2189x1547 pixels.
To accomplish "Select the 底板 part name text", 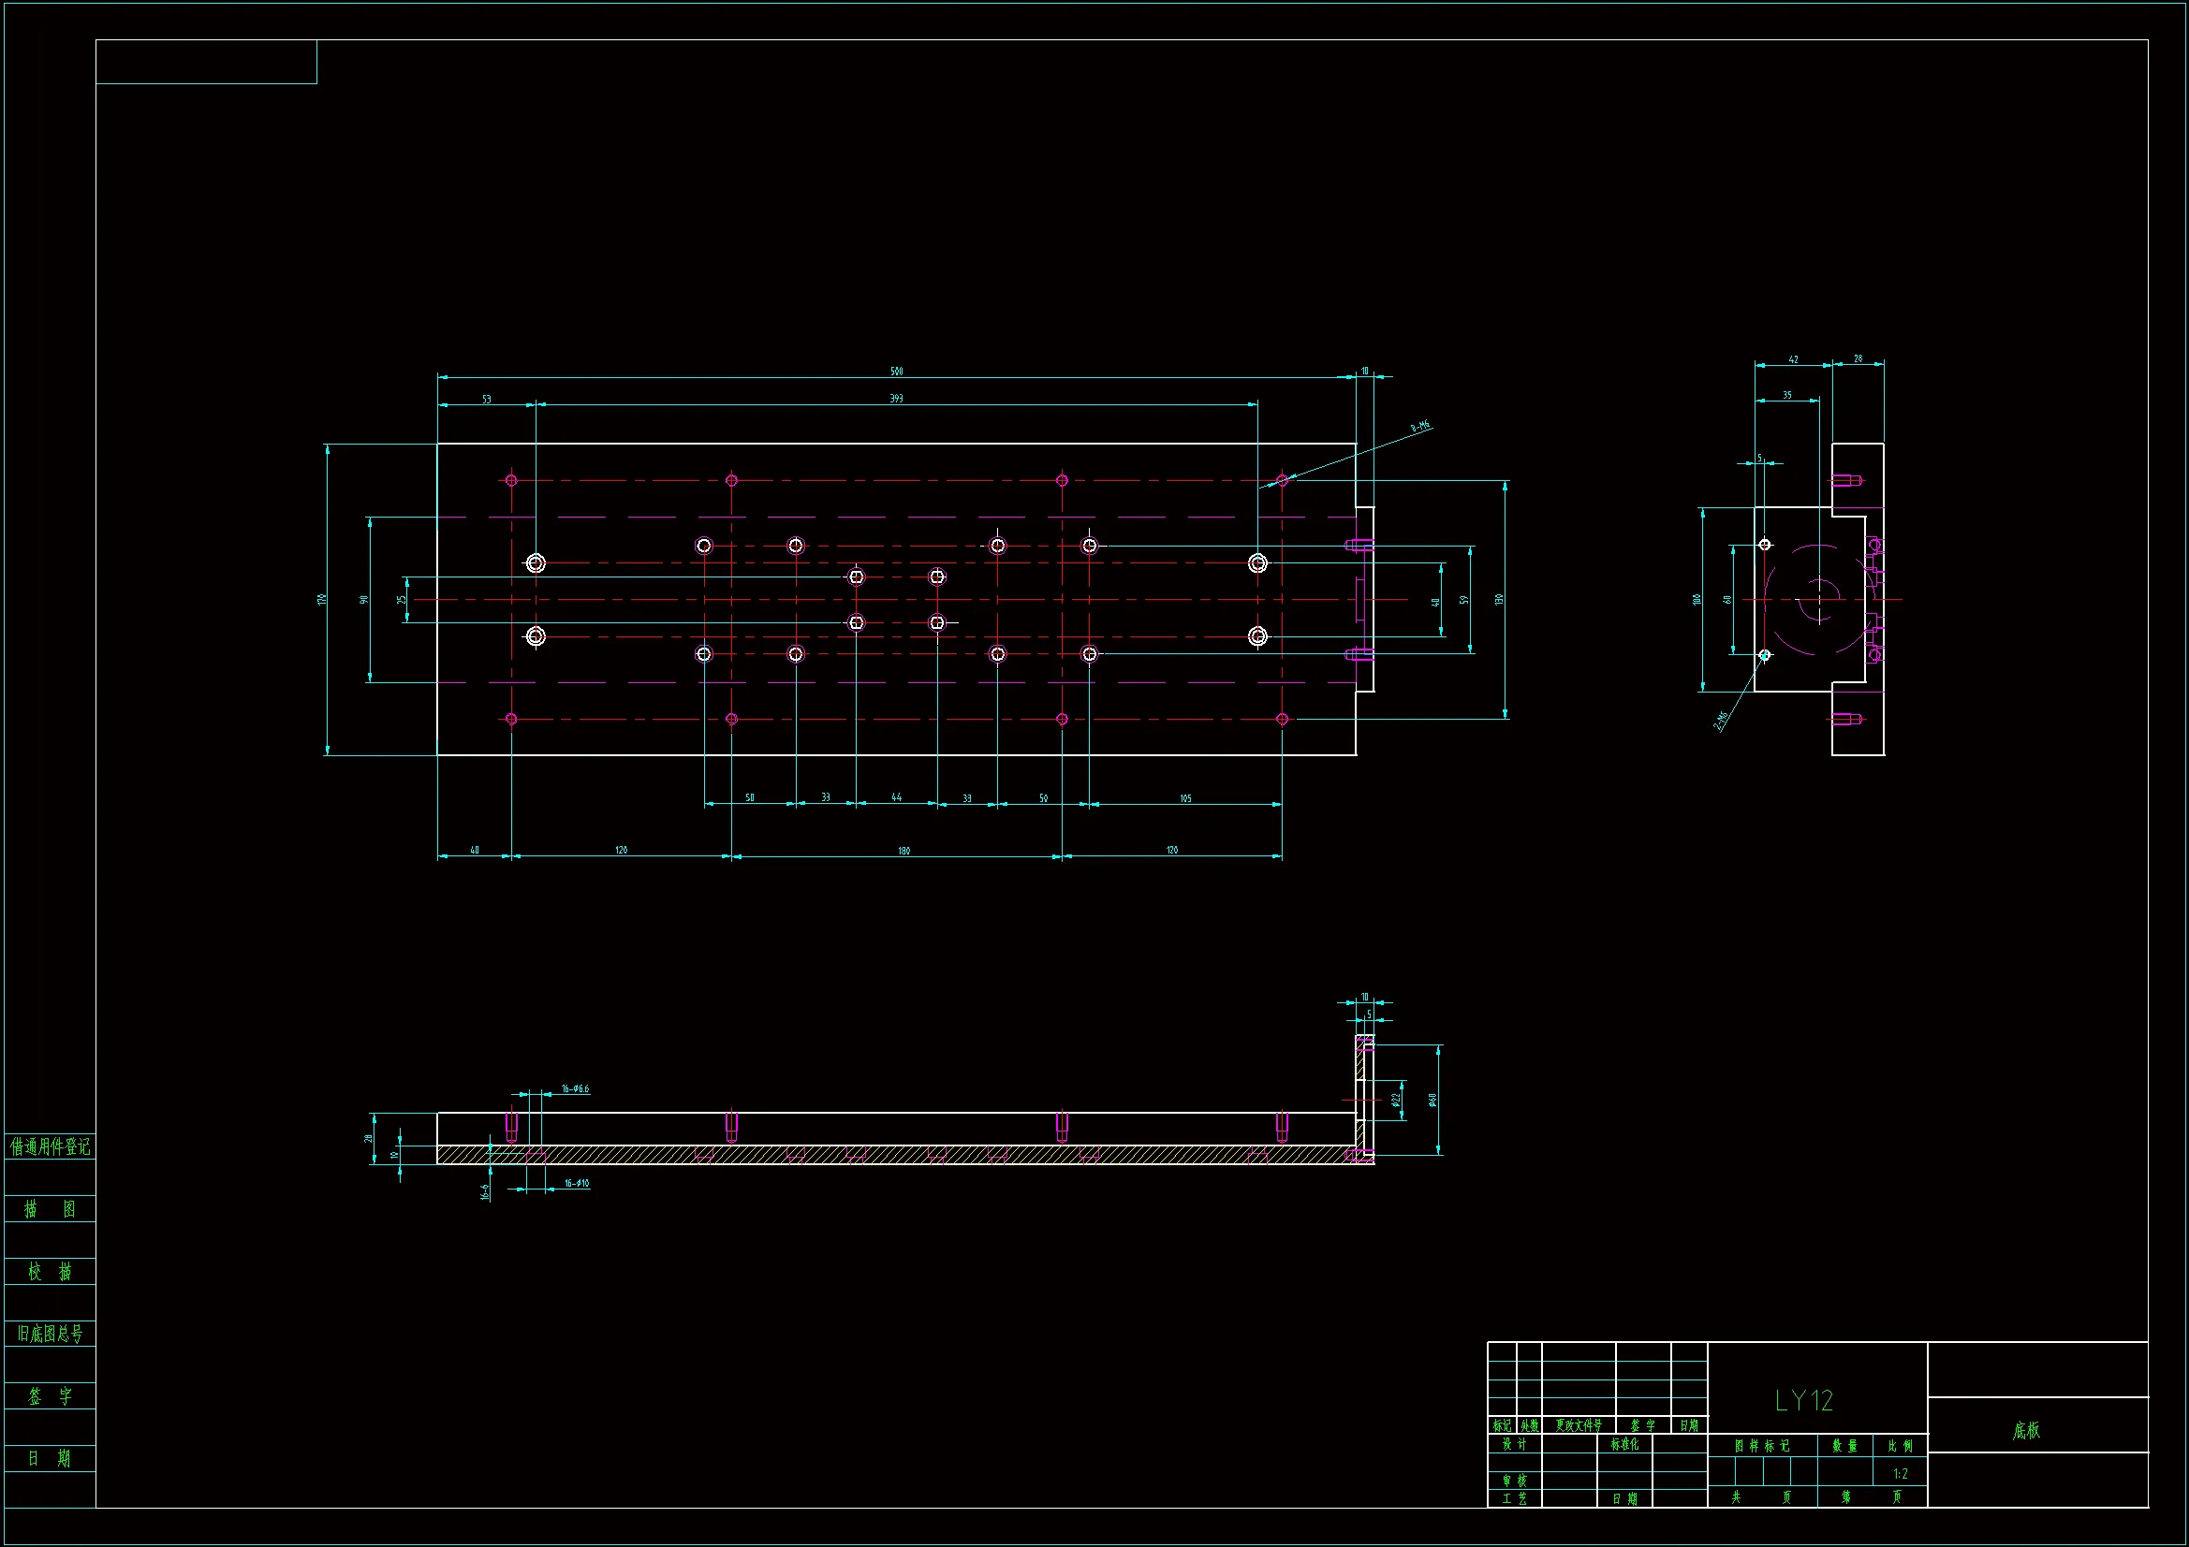I will (2026, 1431).
